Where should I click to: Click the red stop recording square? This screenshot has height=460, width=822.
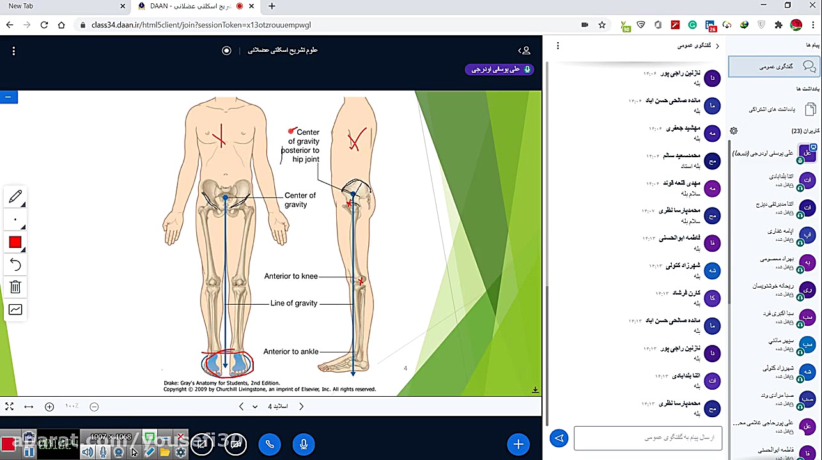coord(8,444)
